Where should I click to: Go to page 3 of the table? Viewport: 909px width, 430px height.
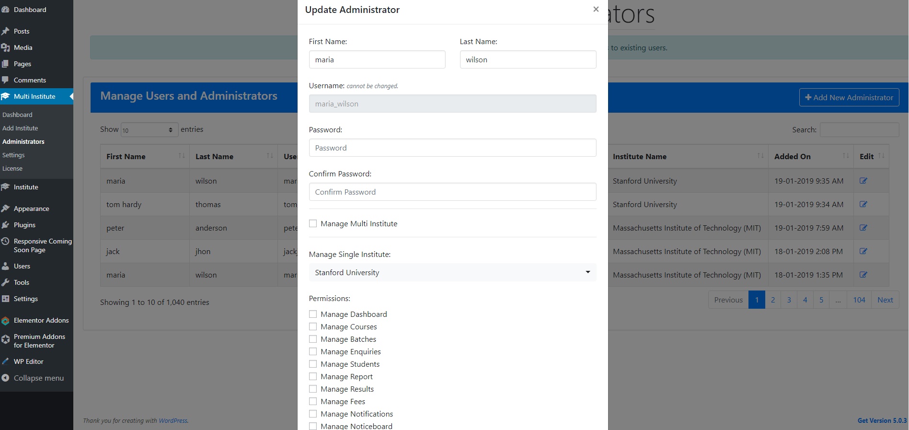[789, 300]
